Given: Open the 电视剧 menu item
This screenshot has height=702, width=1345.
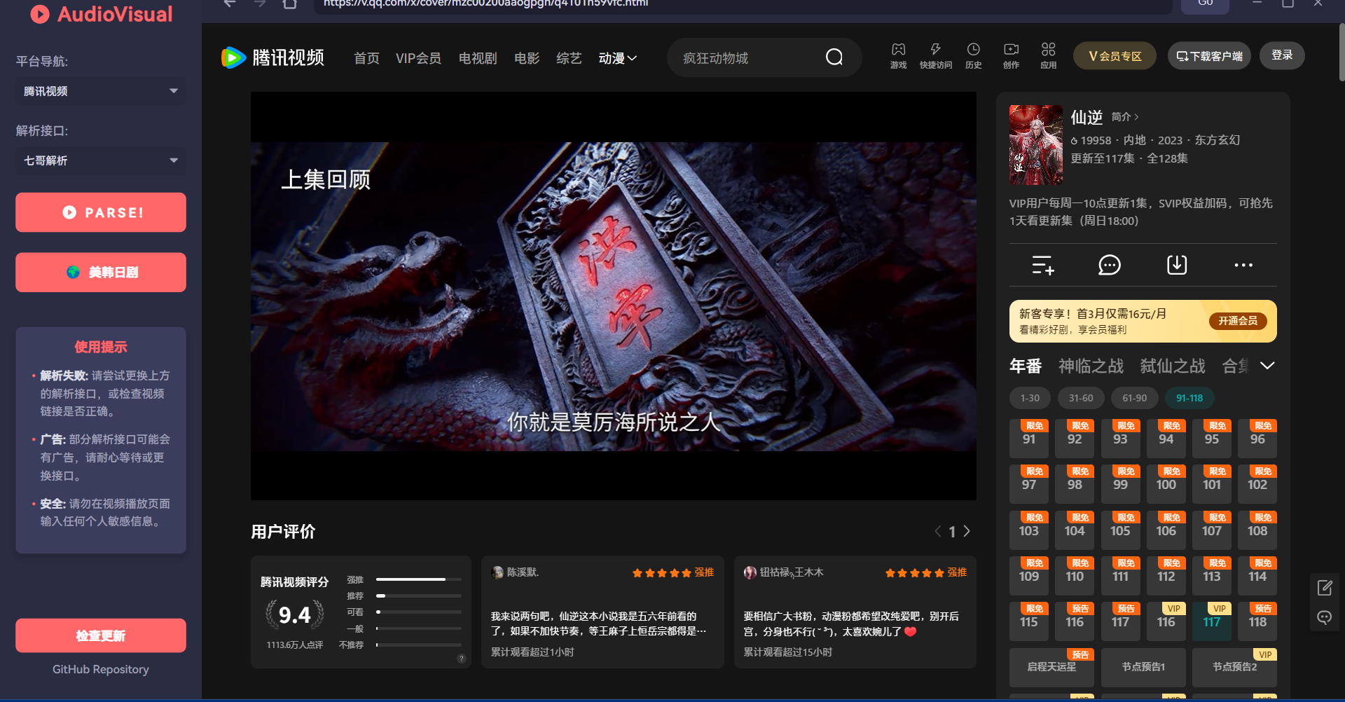Looking at the screenshot, I should [x=477, y=58].
